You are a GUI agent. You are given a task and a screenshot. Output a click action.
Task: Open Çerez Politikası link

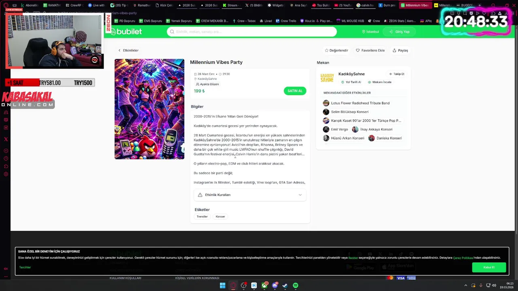click(463, 258)
